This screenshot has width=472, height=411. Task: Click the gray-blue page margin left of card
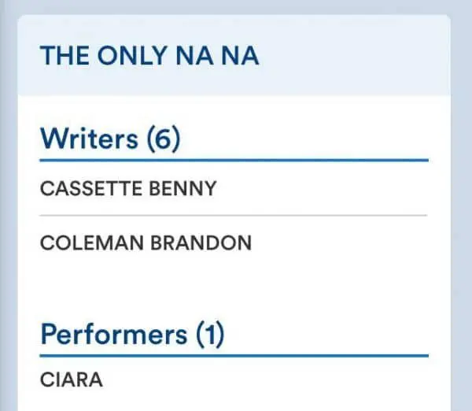[8, 205]
